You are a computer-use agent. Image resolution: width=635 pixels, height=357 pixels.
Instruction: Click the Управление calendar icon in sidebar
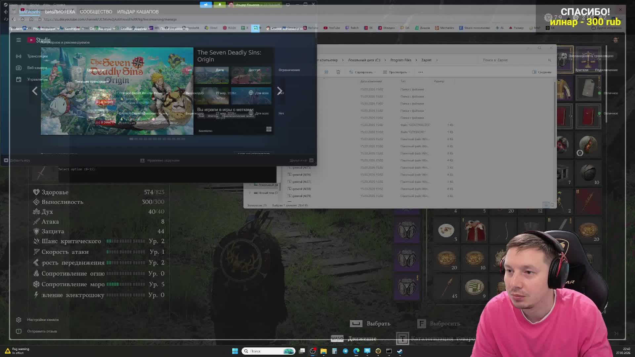coord(19,79)
